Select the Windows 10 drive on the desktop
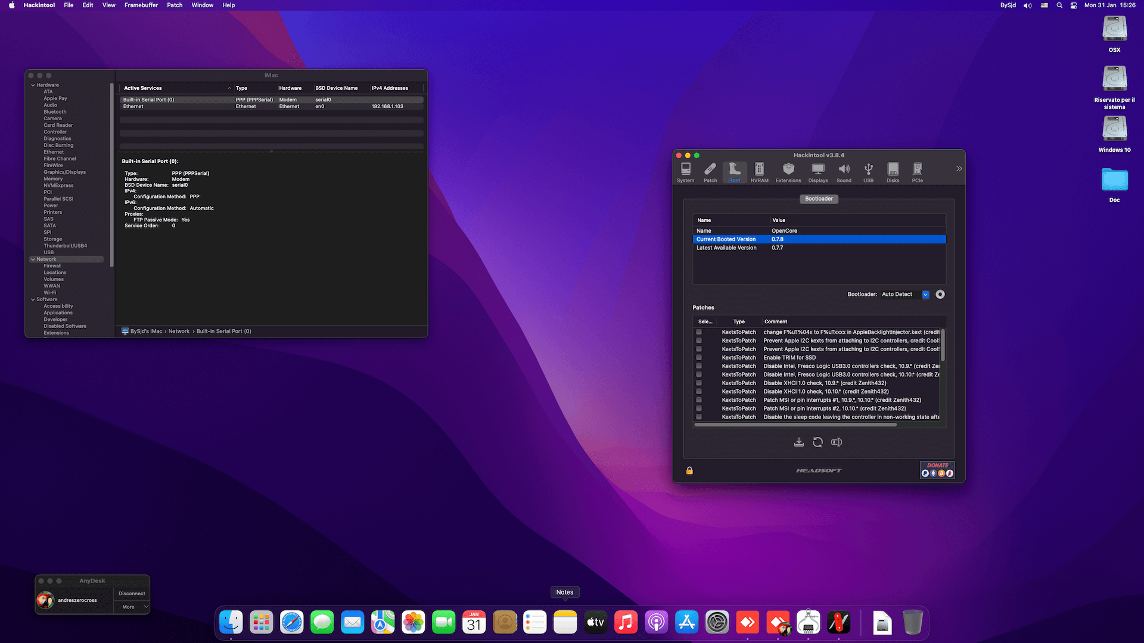This screenshot has width=1144, height=643. [x=1115, y=135]
